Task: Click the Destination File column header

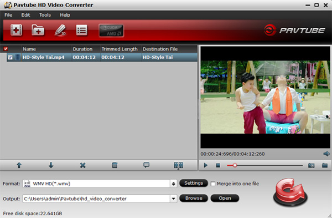Action: pos(169,49)
